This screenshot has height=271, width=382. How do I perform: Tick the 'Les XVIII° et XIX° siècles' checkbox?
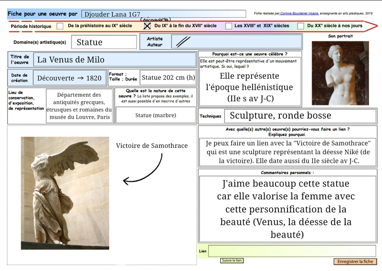coord(229,26)
